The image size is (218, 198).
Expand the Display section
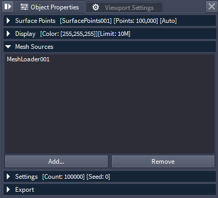coord(110,34)
